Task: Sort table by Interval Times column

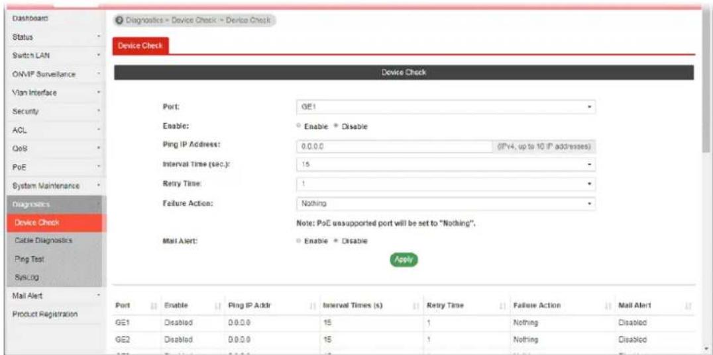Action: click(370, 306)
